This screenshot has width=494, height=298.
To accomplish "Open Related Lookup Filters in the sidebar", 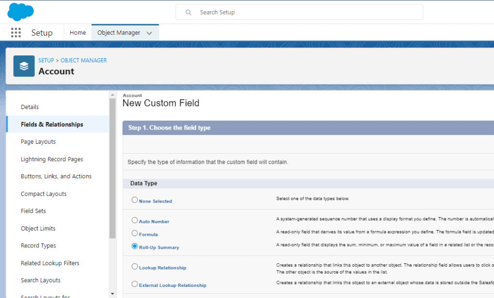I will point(50,263).
